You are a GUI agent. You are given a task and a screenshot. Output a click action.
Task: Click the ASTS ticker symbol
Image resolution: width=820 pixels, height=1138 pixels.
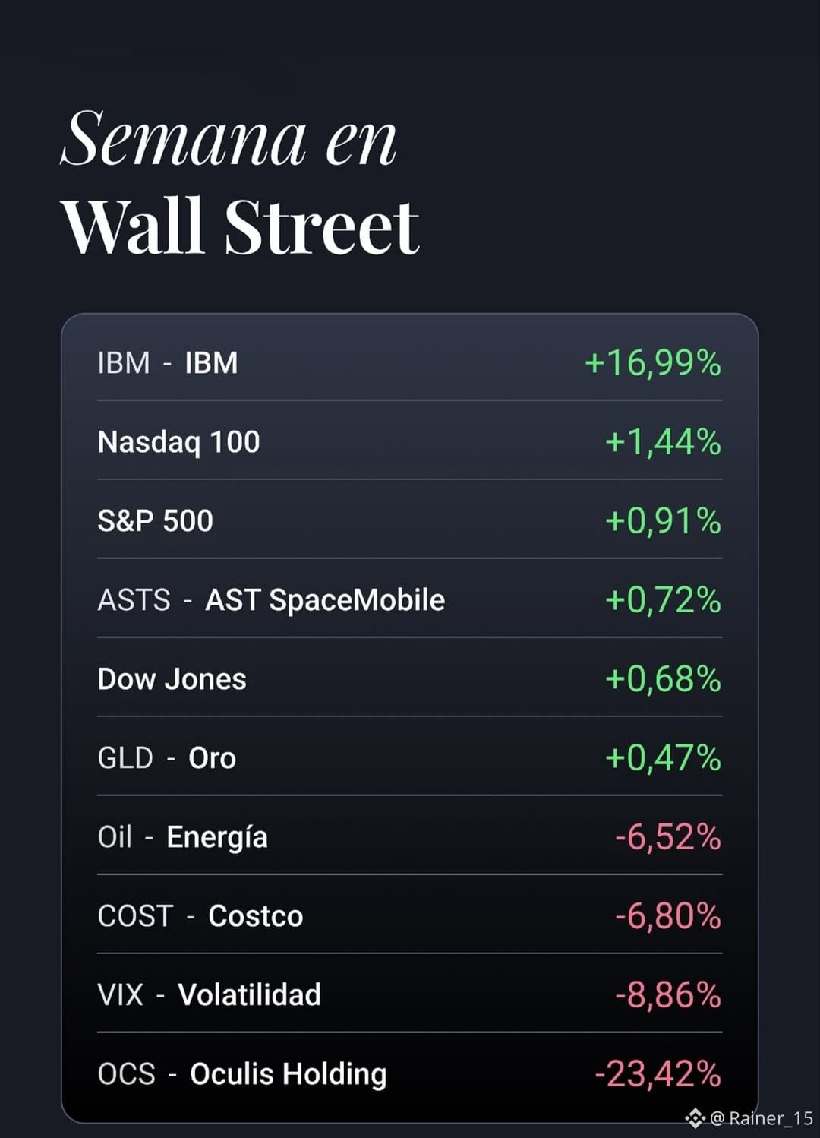(134, 600)
